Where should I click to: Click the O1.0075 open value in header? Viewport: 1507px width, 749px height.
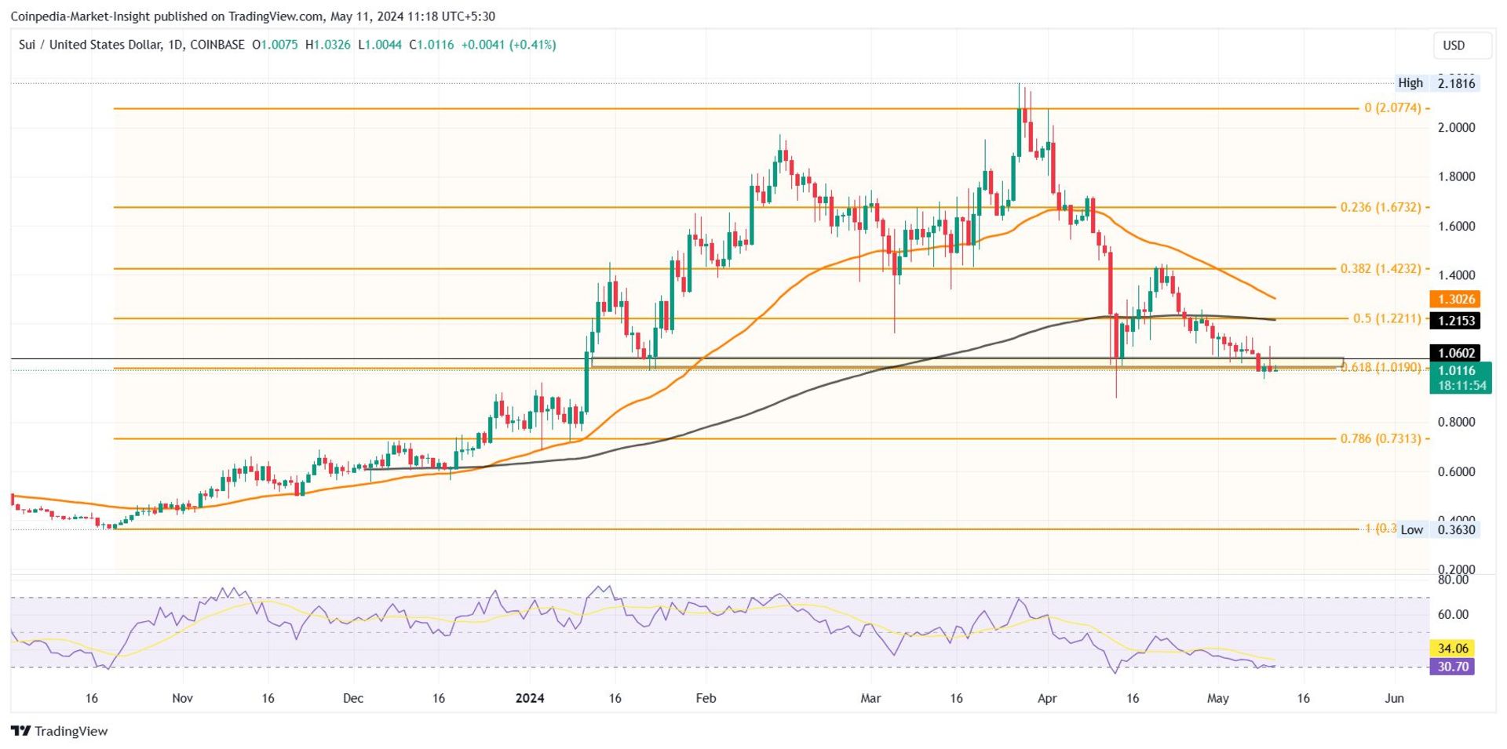pyautogui.click(x=275, y=45)
